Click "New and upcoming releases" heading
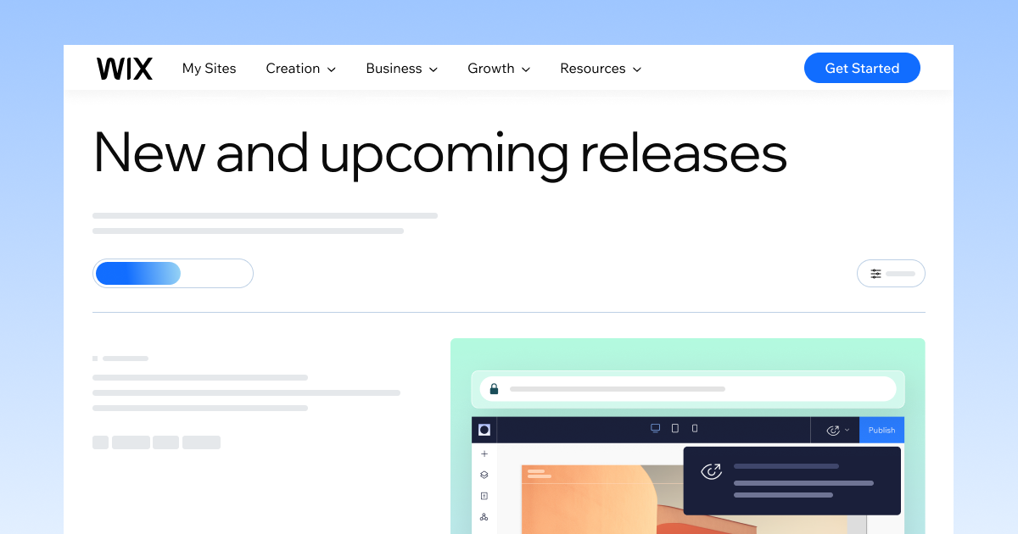Viewport: 1018px width, 534px height. coord(440,153)
